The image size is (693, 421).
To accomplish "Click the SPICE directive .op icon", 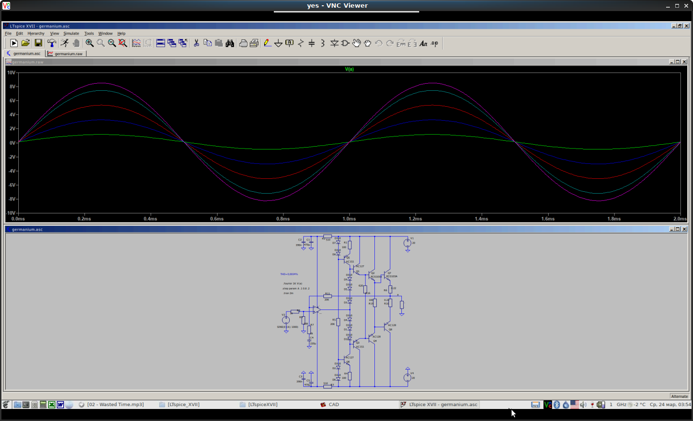I will click(435, 43).
